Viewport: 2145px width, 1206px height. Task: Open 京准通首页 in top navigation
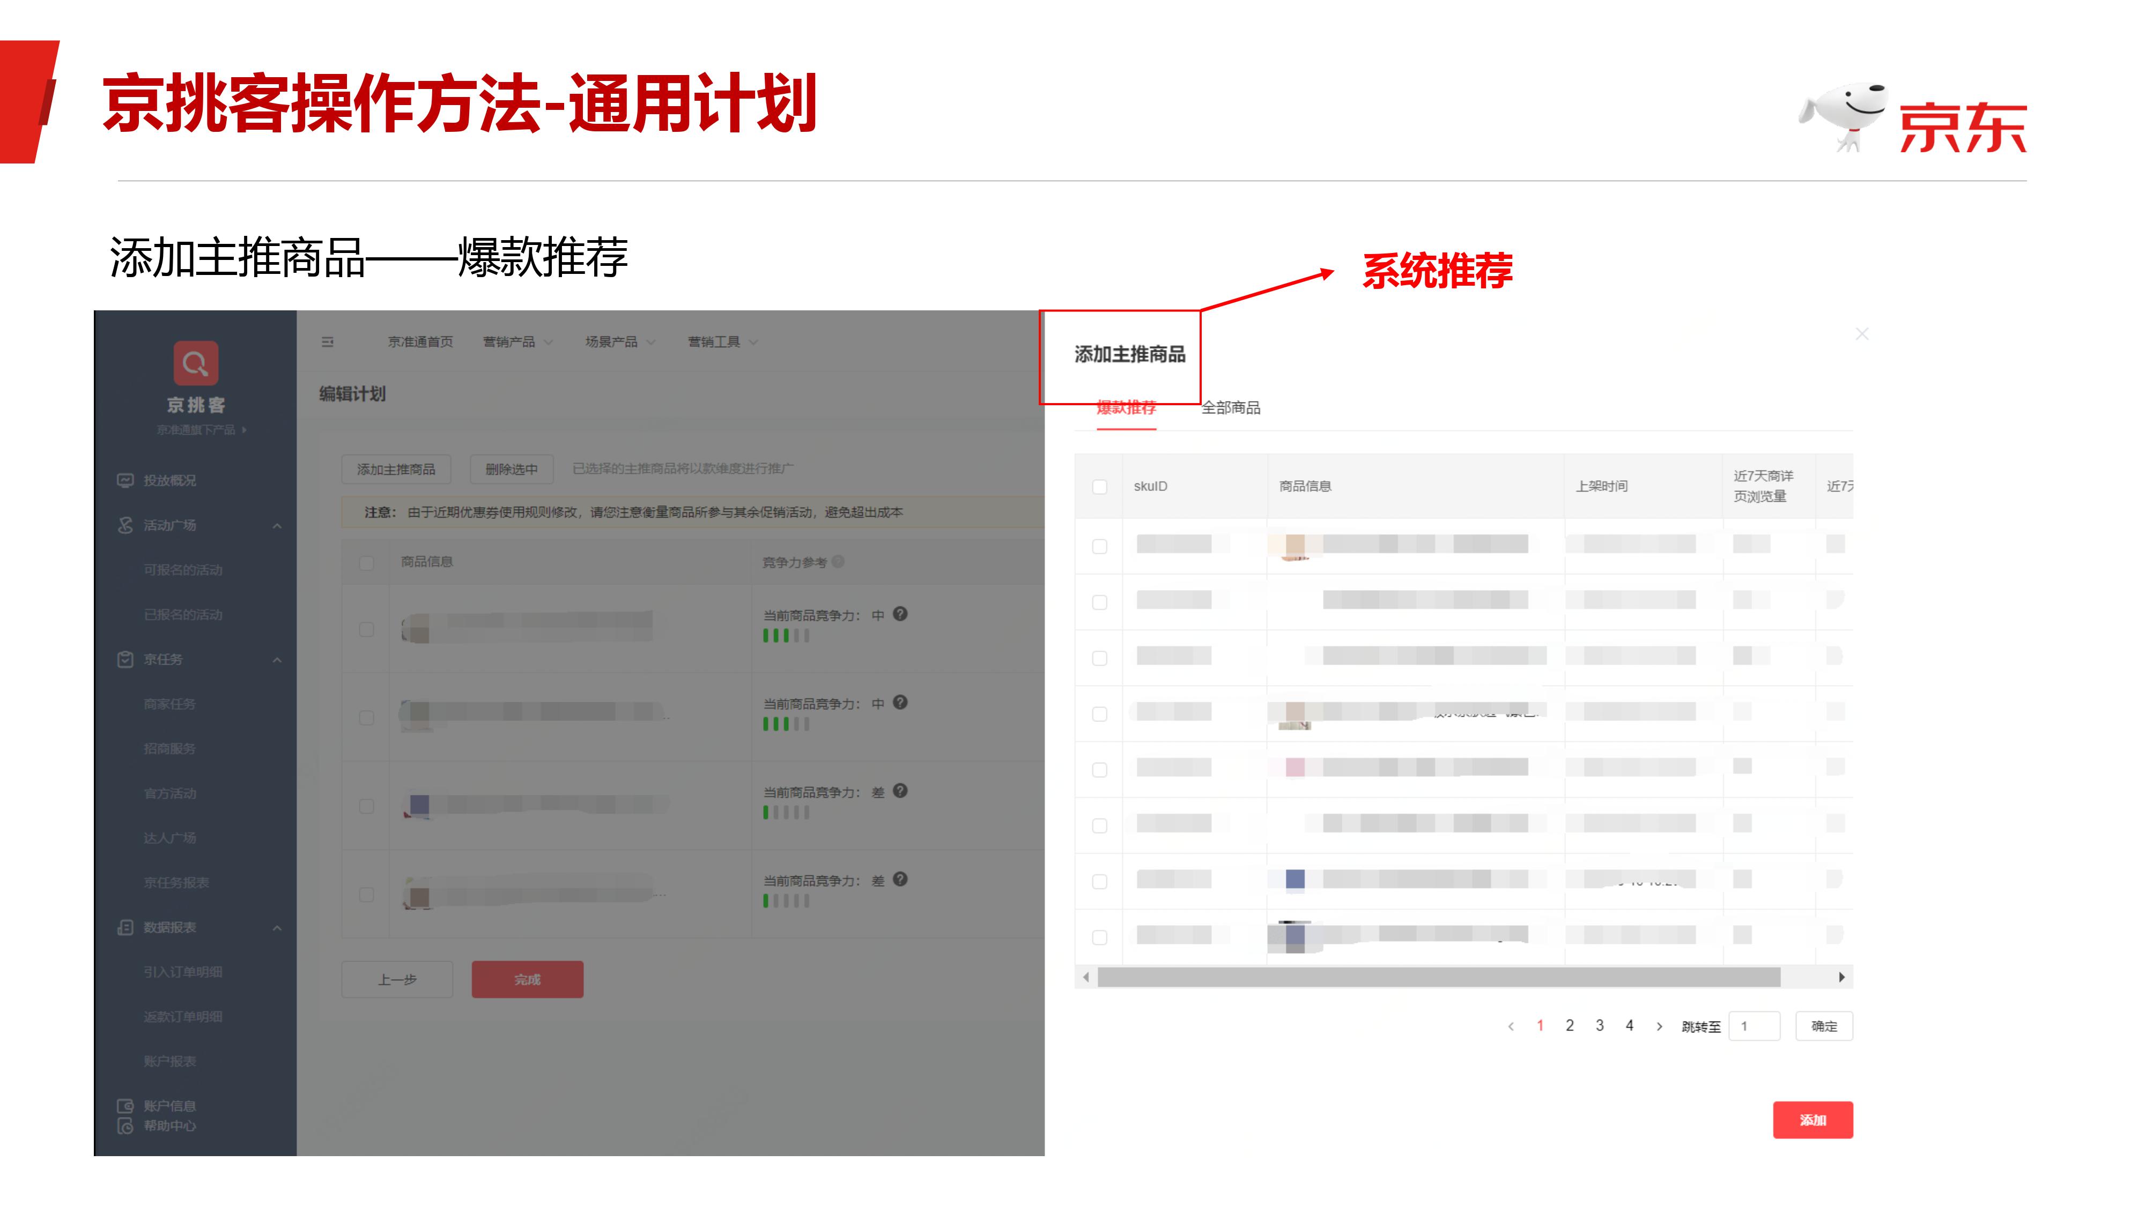point(420,342)
